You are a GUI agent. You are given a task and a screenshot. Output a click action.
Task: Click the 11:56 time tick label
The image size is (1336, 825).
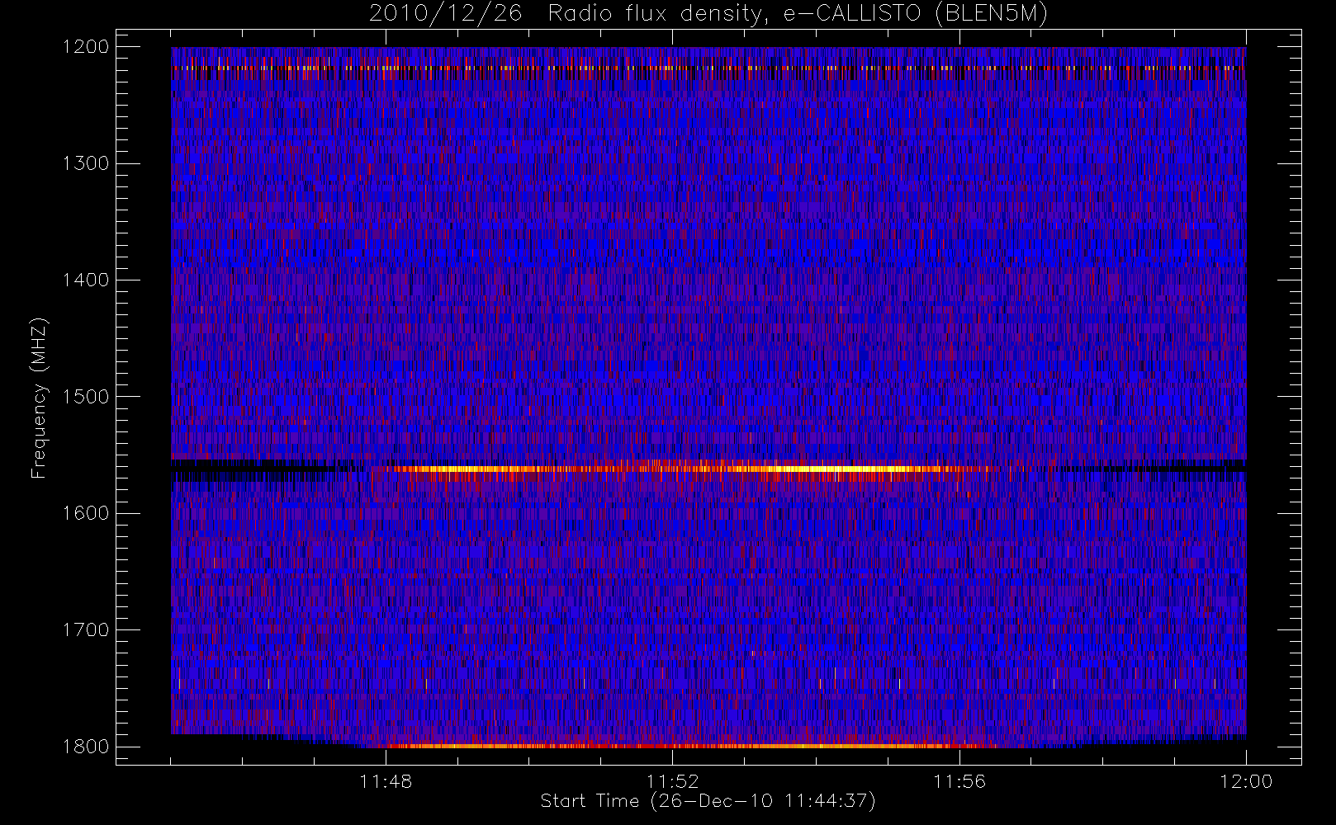tap(959, 781)
